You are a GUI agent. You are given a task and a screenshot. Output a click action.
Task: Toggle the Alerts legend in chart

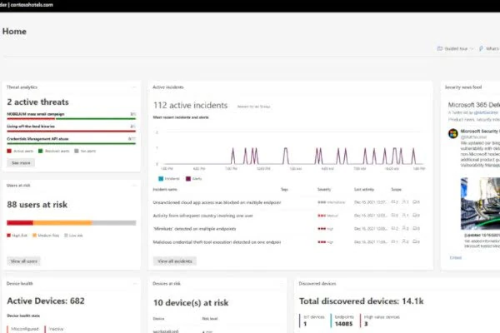pyautogui.click(x=194, y=179)
